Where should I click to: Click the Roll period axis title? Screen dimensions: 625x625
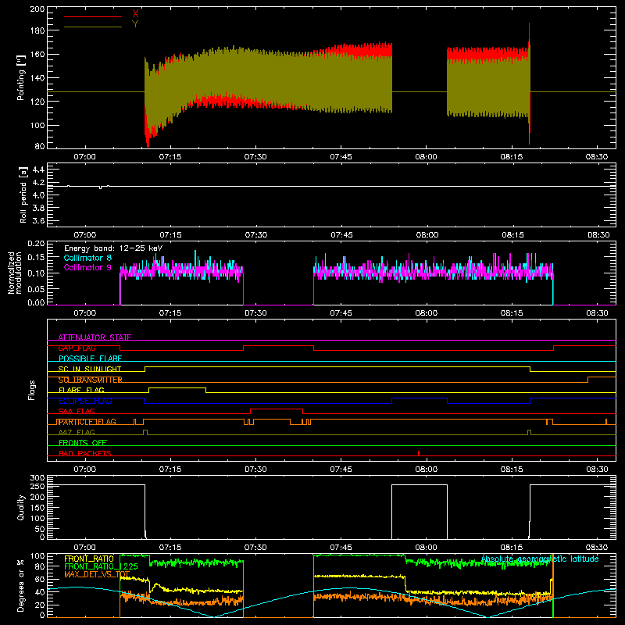click(23, 195)
